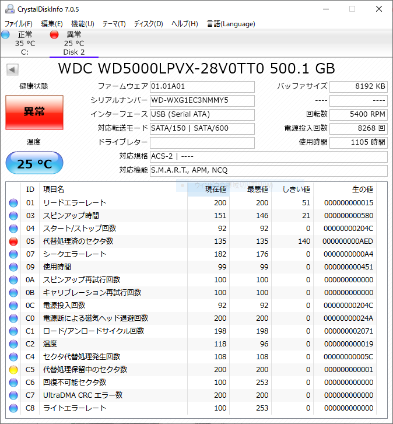Viewport: 393px width, 424px height.
Task: Click the 対応機能 field S.M.A.R.T., APM, NCQ
Action: click(269, 170)
